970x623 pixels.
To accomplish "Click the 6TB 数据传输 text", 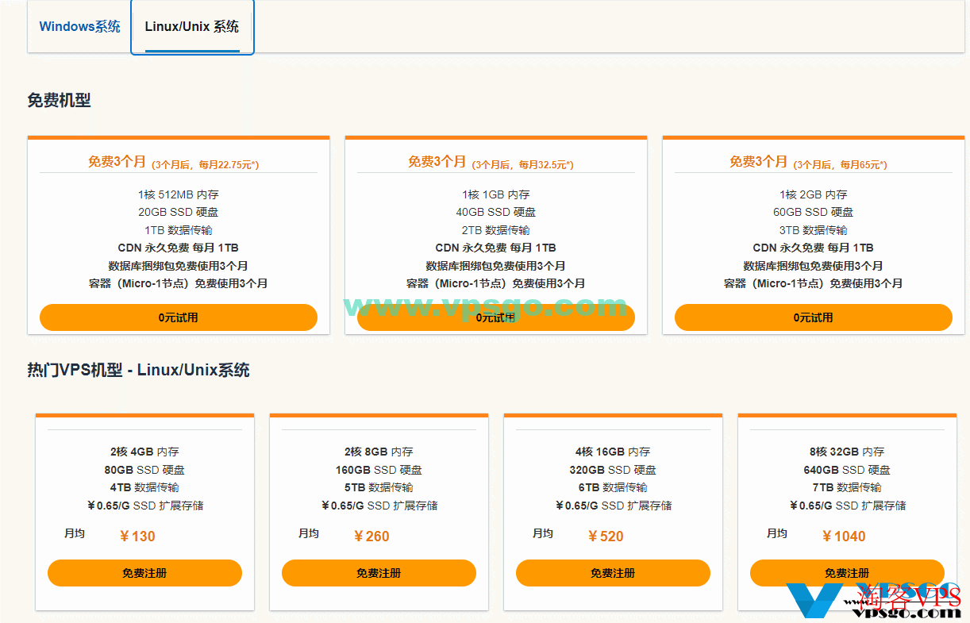I will click(613, 487).
